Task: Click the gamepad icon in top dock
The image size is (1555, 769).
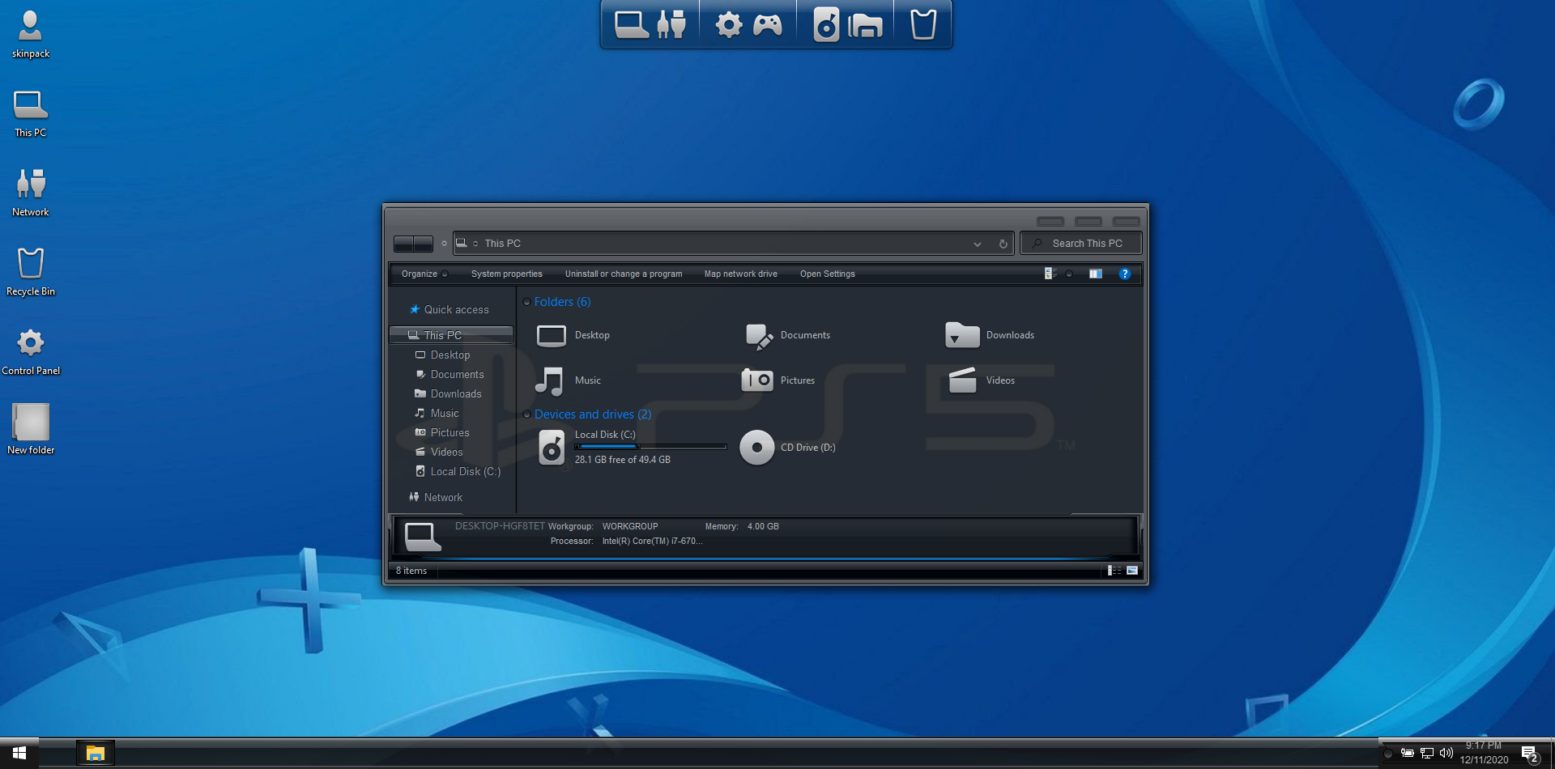Action: click(x=767, y=25)
